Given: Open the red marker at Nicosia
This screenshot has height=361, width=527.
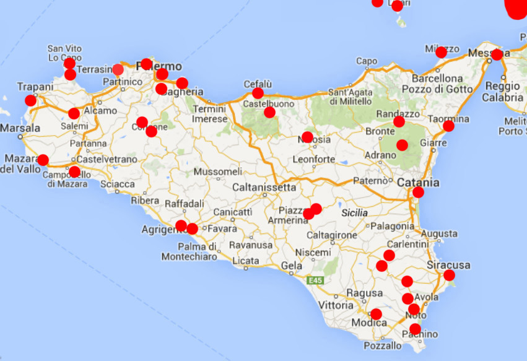Looking at the screenshot, I should coord(307,137).
